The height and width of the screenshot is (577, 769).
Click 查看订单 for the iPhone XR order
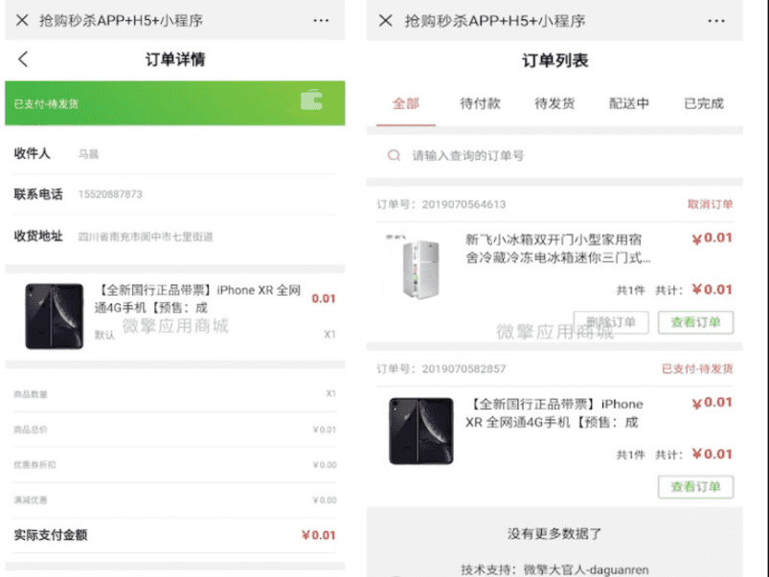point(695,487)
